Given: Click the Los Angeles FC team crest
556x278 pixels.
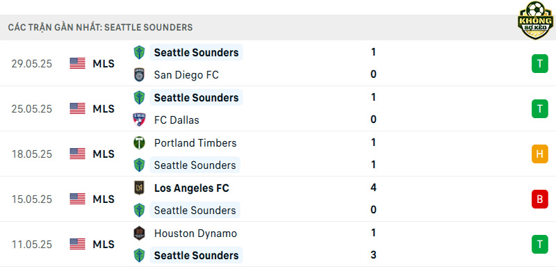Looking at the screenshot, I should click(x=139, y=188).
